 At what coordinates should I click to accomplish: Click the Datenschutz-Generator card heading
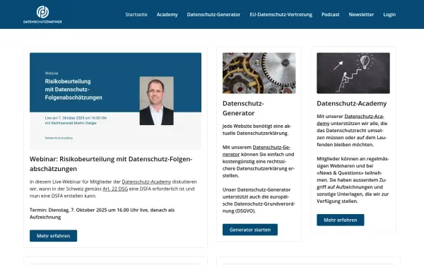[x=243, y=108]
